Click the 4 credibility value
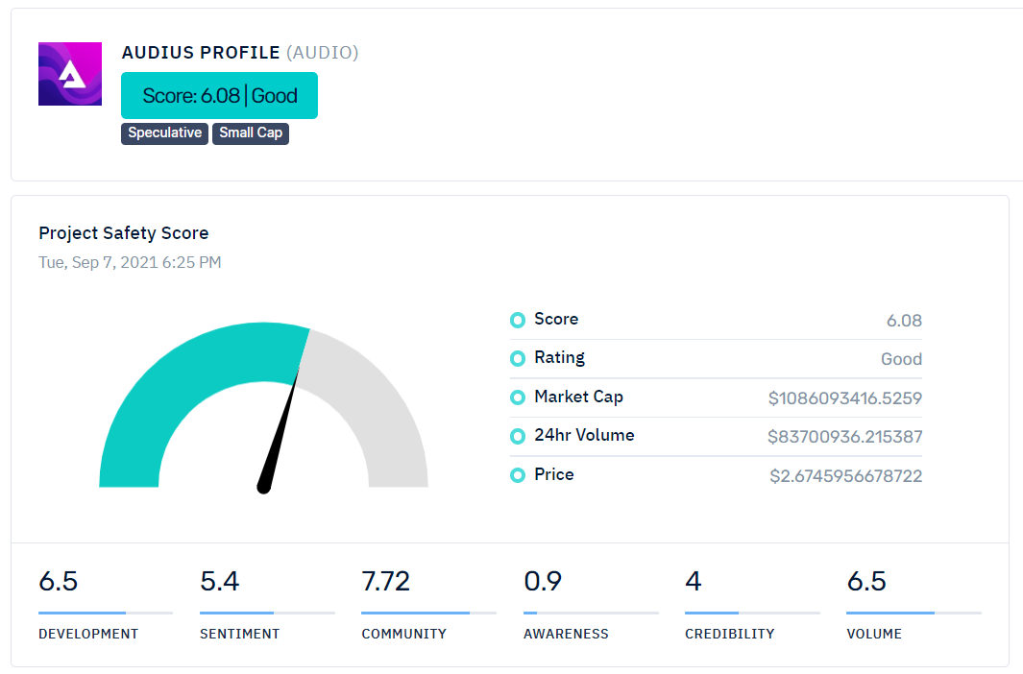This screenshot has height=674, width=1023. pyautogui.click(x=694, y=582)
